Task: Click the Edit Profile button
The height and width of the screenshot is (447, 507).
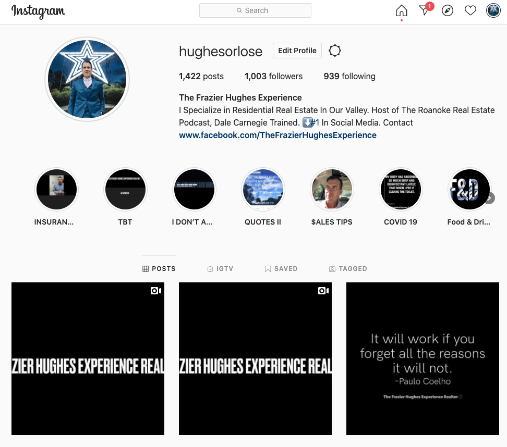Action: [297, 51]
